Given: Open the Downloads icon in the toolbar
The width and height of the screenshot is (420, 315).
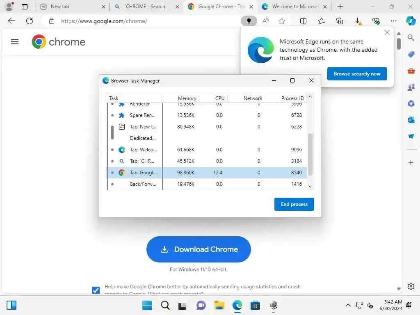Looking at the screenshot, I should point(358,21).
